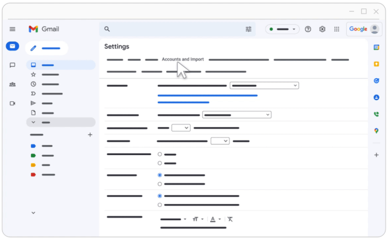Create new label plus icon
The image size is (390, 240).
[x=90, y=135]
